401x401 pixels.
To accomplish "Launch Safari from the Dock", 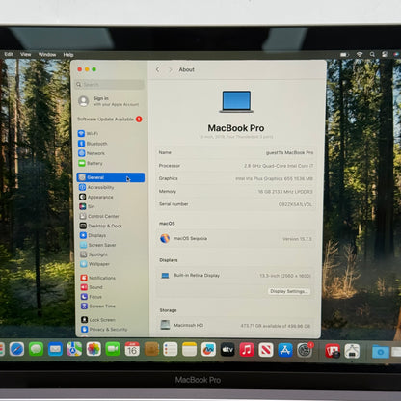I will 16,349.
